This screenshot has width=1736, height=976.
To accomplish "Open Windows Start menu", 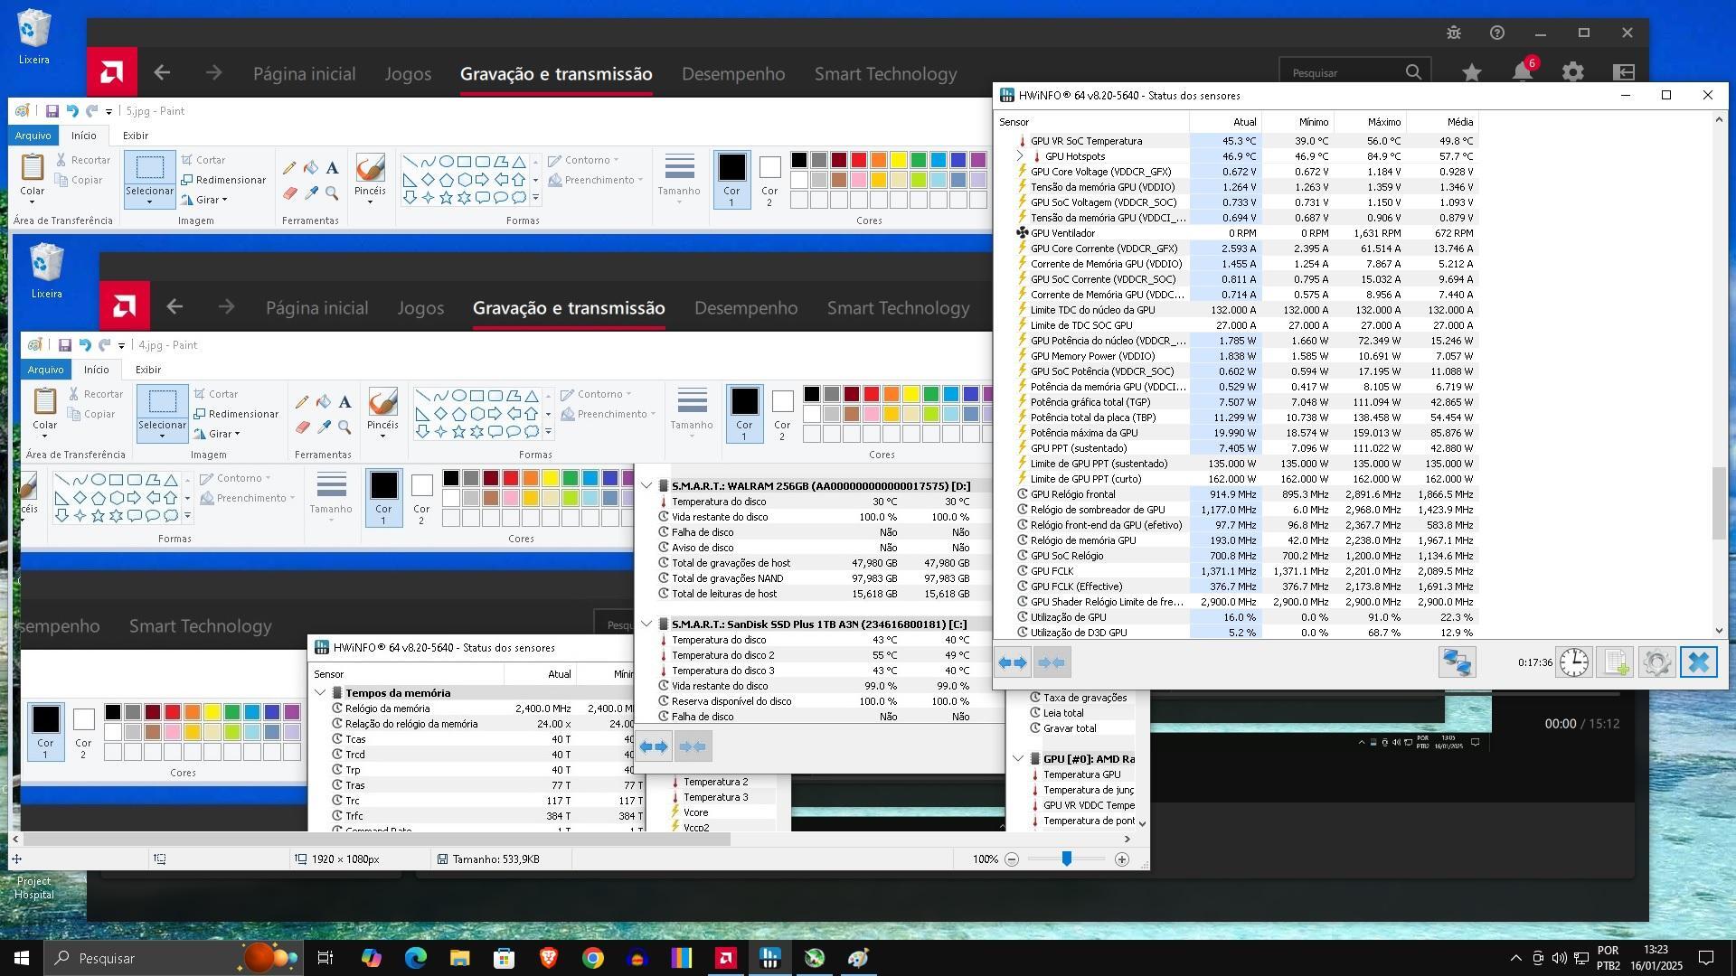I will [22, 958].
